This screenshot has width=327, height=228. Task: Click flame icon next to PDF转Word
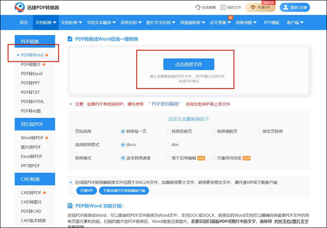pos(47,55)
